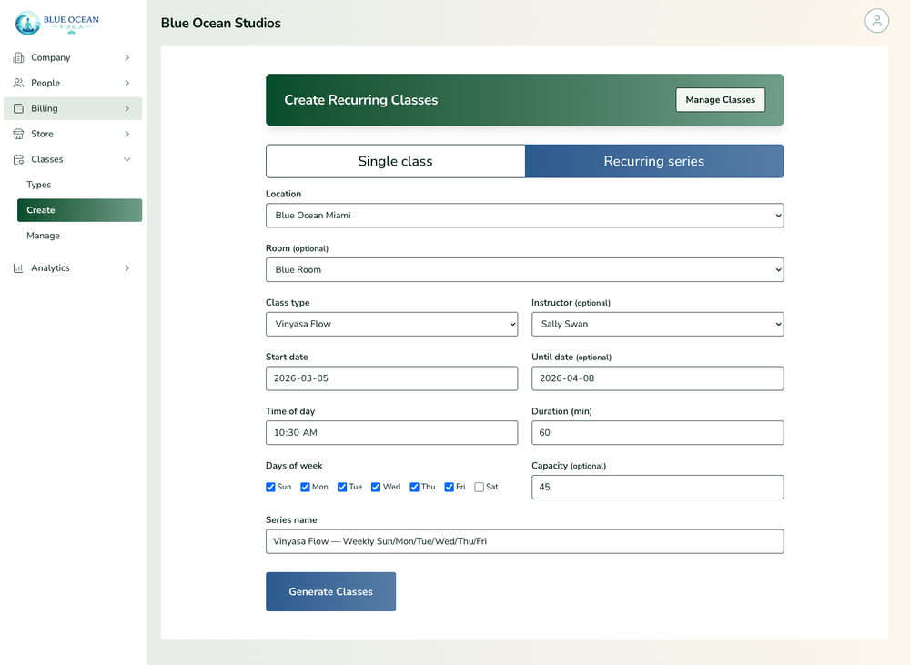
Task: Open the Store sidebar menu
Action: (73, 134)
